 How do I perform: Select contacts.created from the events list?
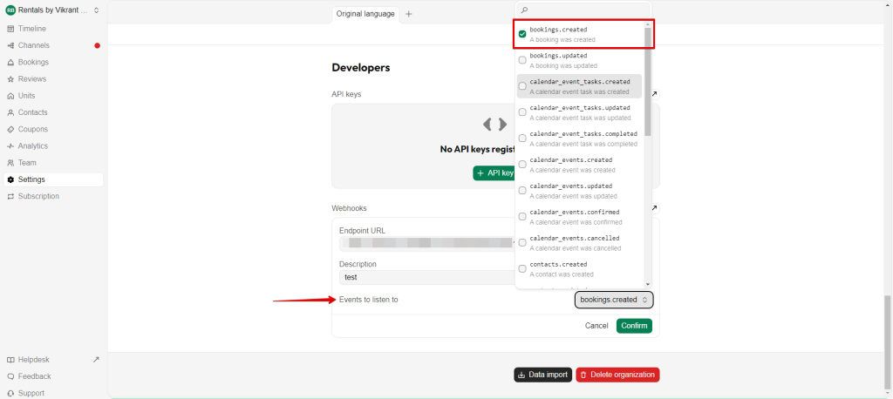522,268
